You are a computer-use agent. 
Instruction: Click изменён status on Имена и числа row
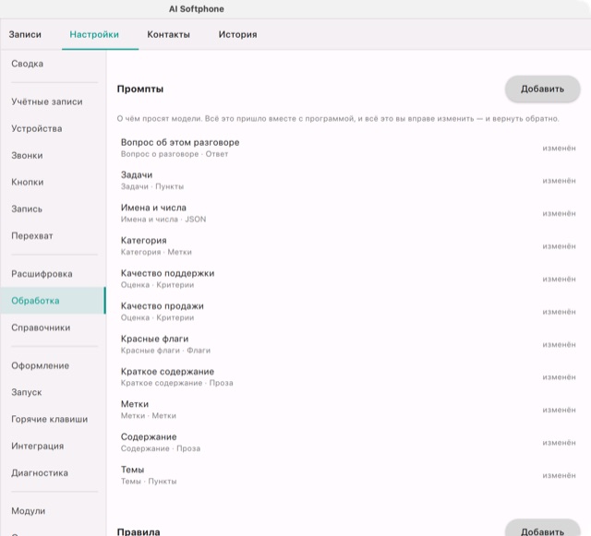pyautogui.click(x=559, y=214)
